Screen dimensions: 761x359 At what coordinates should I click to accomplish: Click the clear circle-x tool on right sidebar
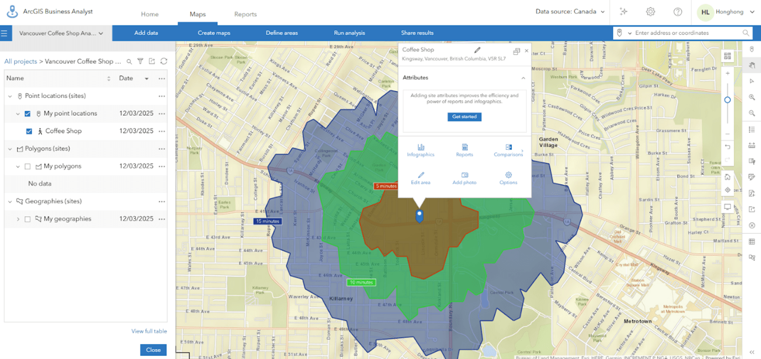pyautogui.click(x=752, y=226)
